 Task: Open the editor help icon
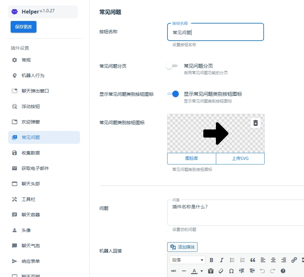click(283, 271)
